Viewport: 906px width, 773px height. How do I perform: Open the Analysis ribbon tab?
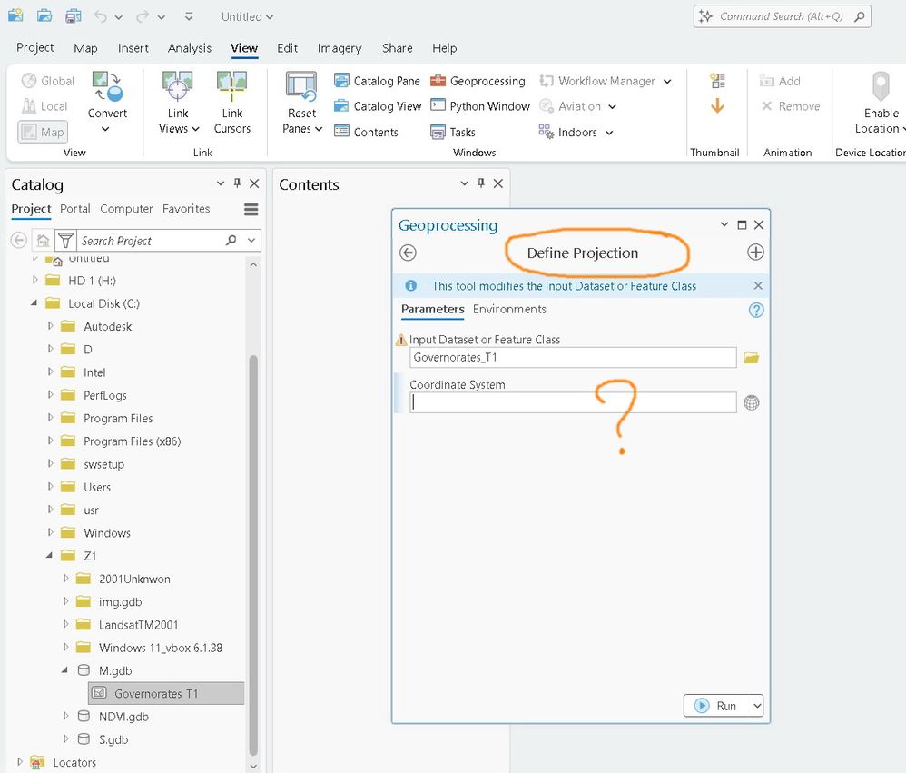pos(190,48)
